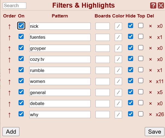Image resolution: width=165 pixels, height=138 pixels.
Task: Disable the fuentes filter On checkbox
Action: [x=21, y=36]
